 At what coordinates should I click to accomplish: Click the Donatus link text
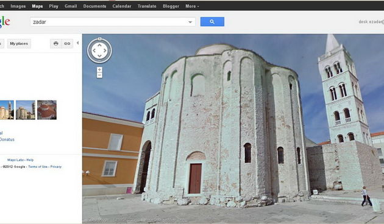pyautogui.click(x=7, y=139)
